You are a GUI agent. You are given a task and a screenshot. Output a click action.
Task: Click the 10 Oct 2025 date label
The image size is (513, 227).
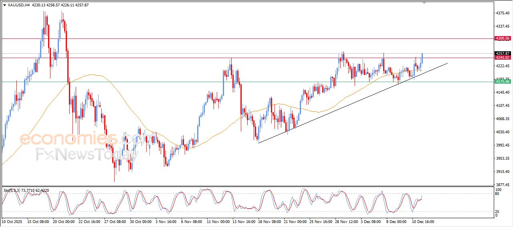12,221
